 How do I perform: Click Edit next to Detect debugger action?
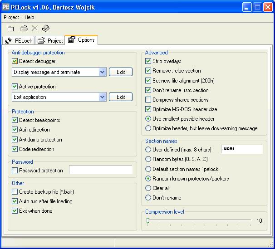click(x=121, y=72)
